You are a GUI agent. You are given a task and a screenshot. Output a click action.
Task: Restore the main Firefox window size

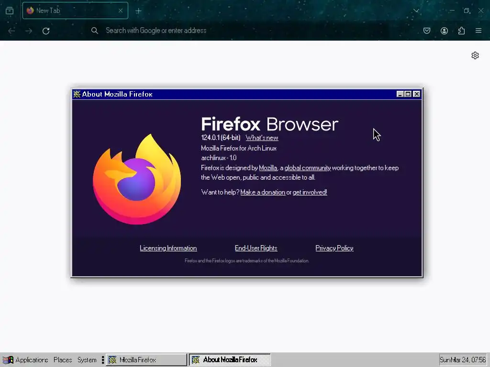467,11
